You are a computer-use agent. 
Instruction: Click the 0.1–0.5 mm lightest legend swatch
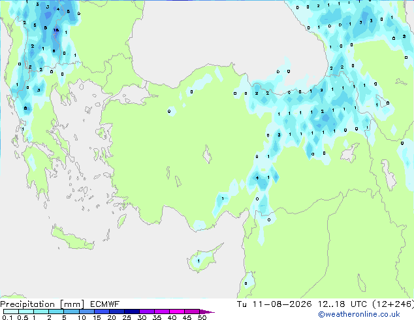11,312
